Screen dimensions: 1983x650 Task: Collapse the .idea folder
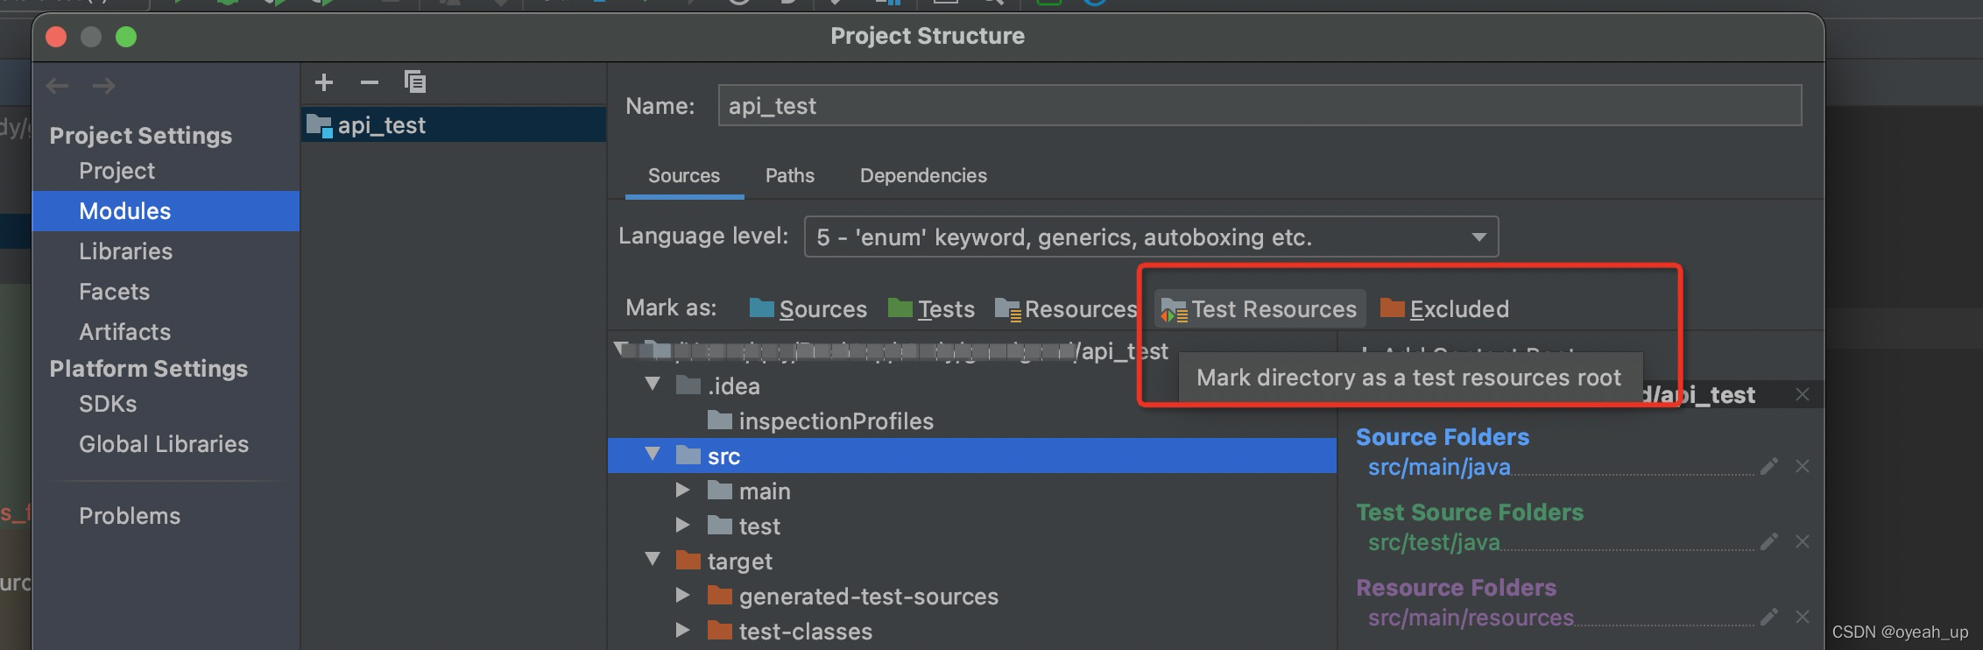point(653,384)
